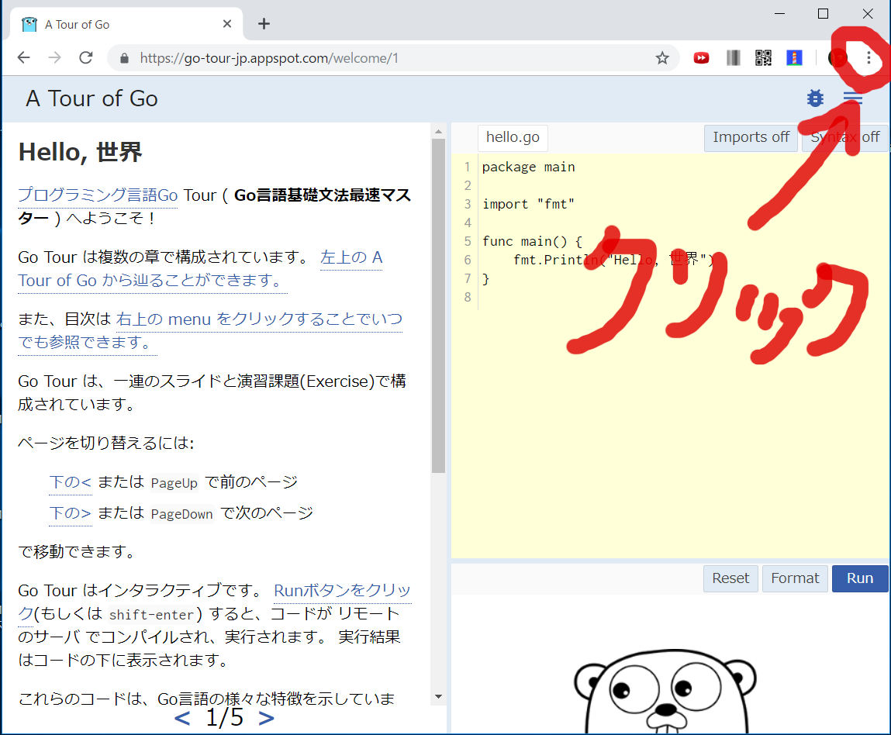891x735 pixels.
Task: Click the 'Hello, 世界' heading
Action: [x=80, y=152]
